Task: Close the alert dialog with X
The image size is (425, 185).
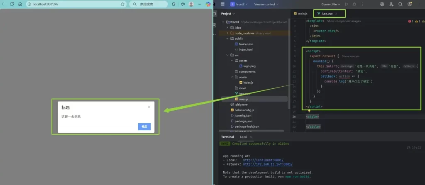Action: tap(149, 107)
